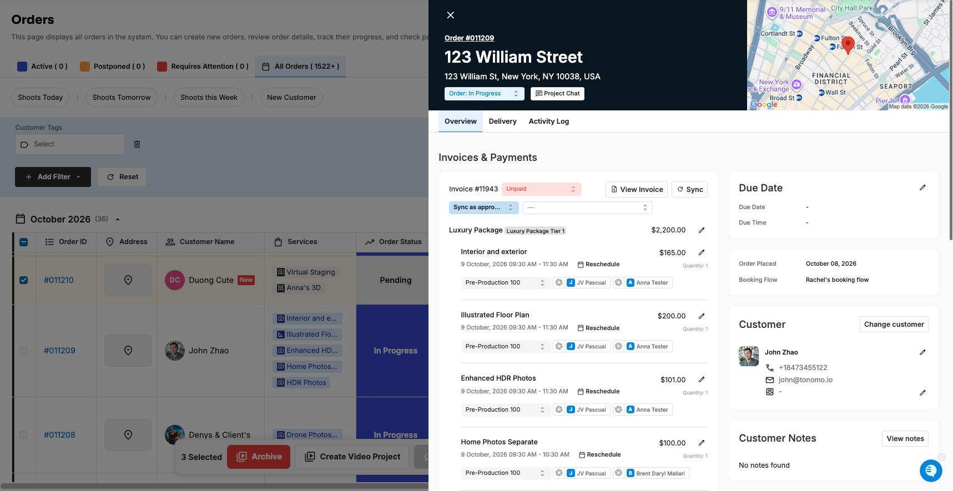
Task: Edit Home Photos Separate price pencil
Action: tap(702, 443)
